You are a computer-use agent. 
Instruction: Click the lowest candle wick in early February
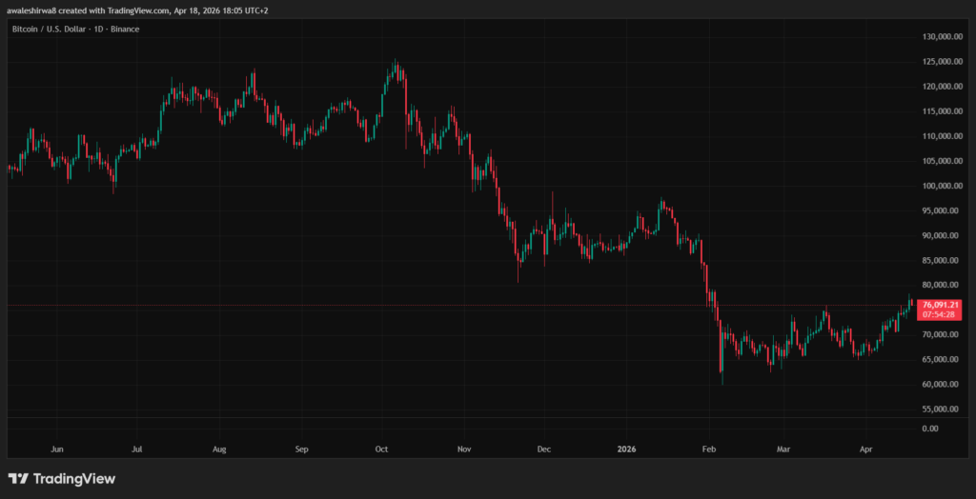(x=722, y=383)
